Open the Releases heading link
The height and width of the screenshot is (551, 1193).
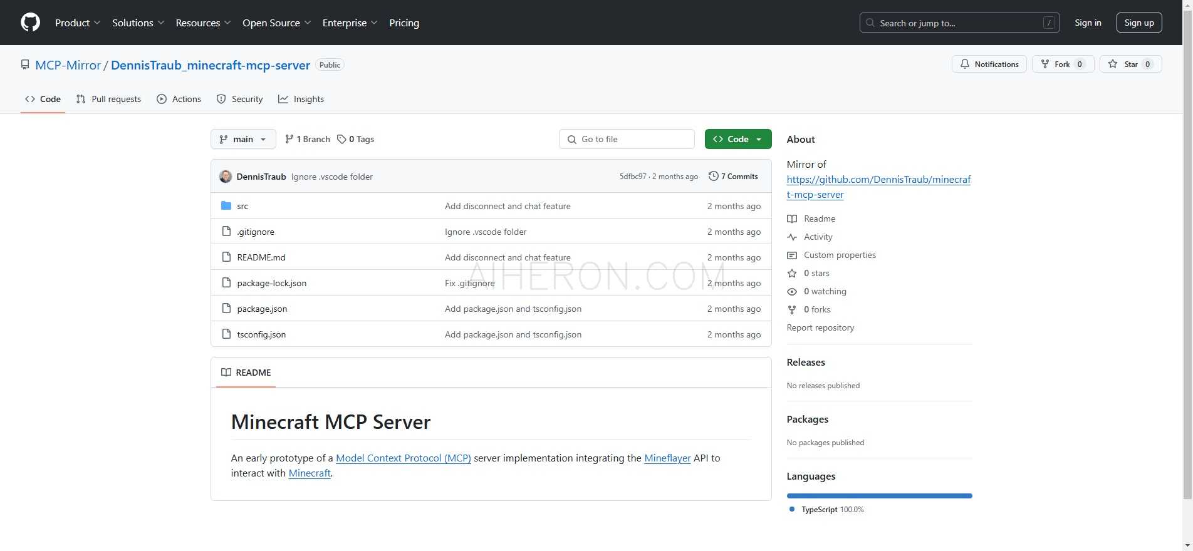(x=806, y=362)
